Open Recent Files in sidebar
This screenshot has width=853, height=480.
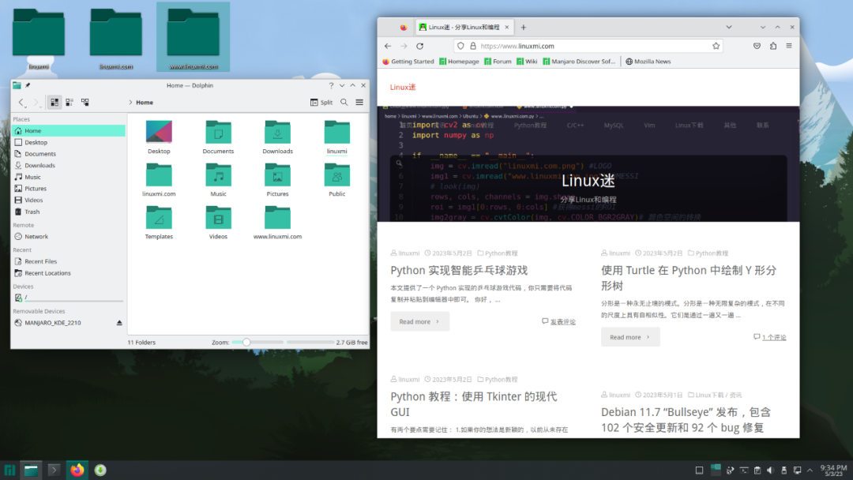point(69,261)
